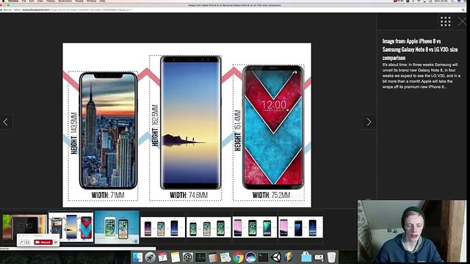Image resolution: width=470 pixels, height=264 pixels.
Task: Select the iPhone, Note 8 and V30 comparison thumbnail
Action: click(71, 227)
